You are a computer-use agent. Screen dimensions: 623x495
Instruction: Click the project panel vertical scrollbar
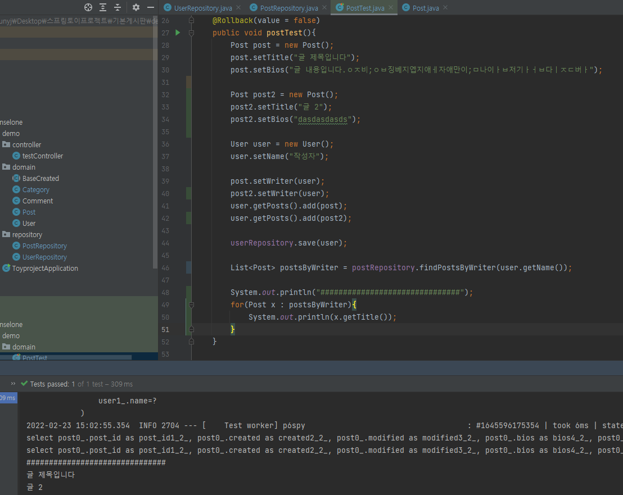155,143
